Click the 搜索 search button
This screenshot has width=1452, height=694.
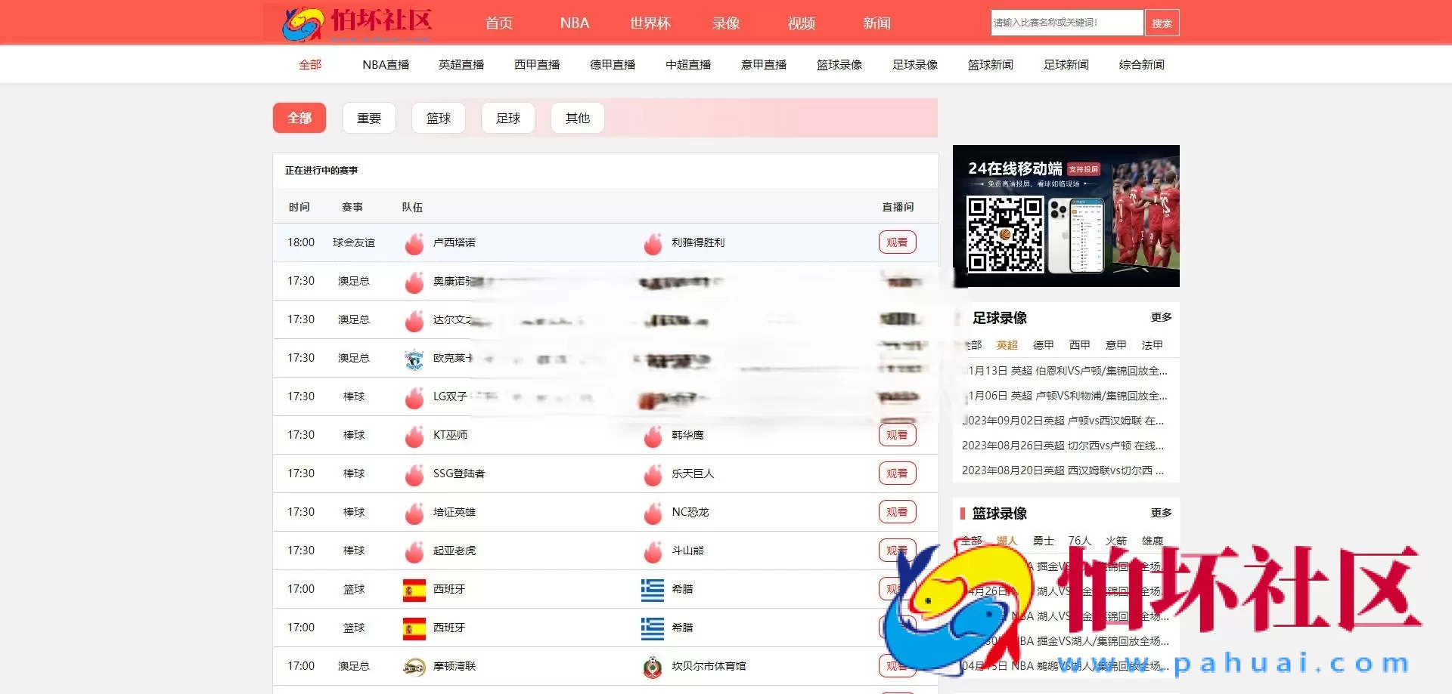tap(1162, 23)
